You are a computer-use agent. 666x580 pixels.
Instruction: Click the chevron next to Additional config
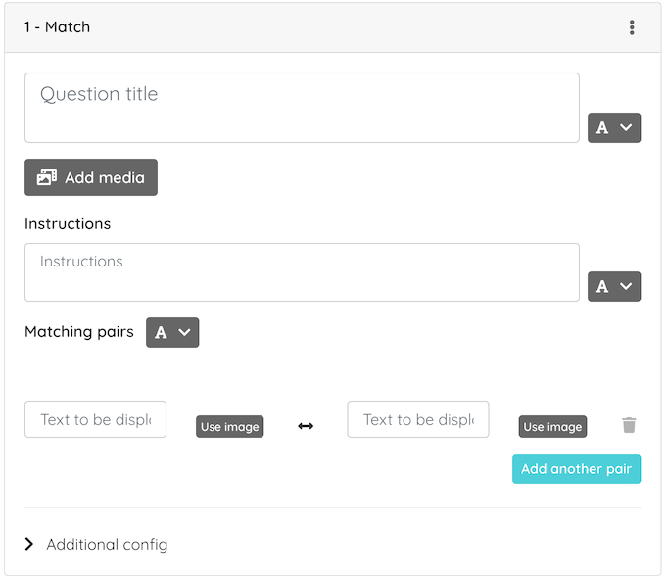(x=28, y=544)
